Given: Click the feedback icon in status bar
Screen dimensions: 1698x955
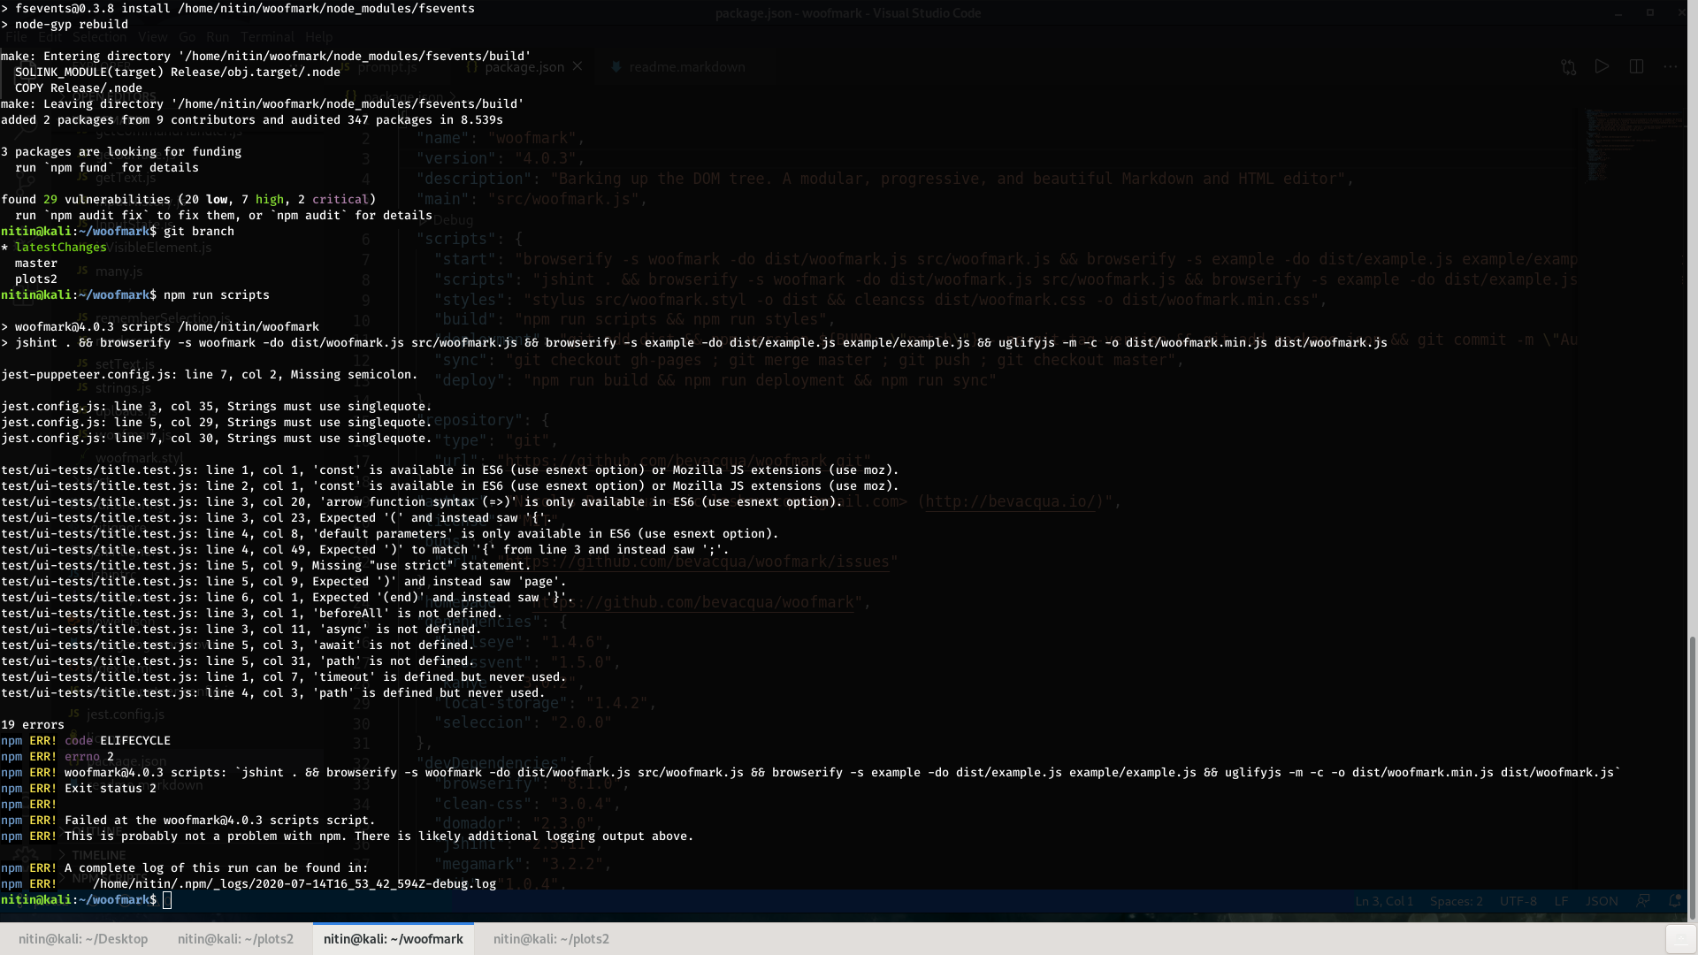Looking at the screenshot, I should click(x=1642, y=901).
